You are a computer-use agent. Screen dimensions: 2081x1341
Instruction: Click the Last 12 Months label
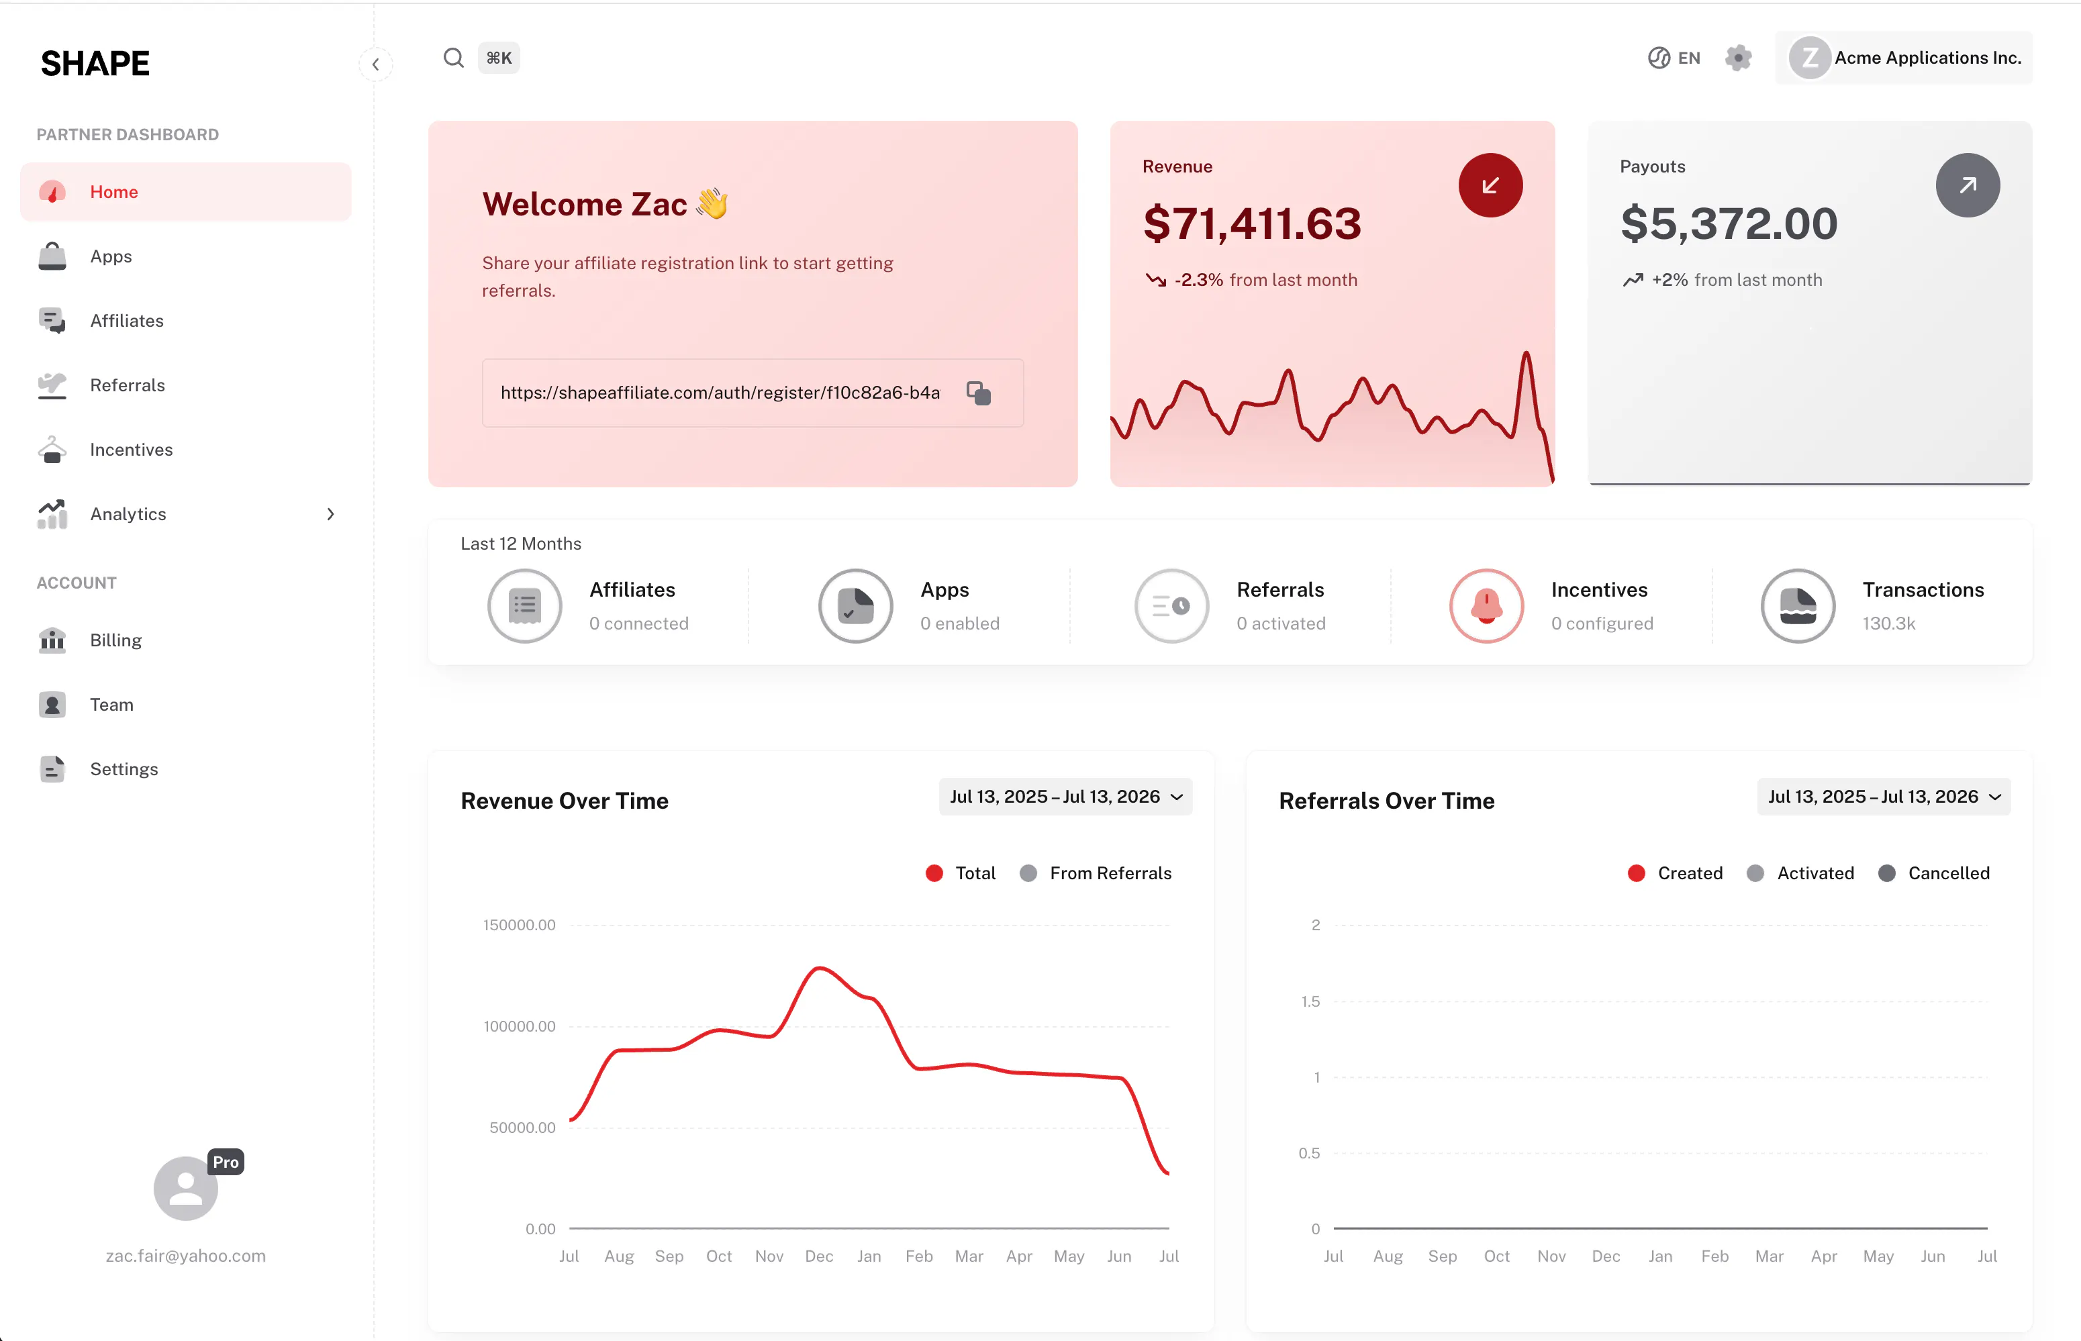[521, 544]
